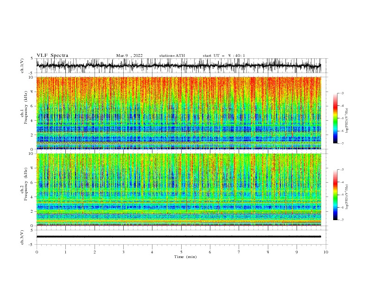Click the ch.2 spectrogram panel

pos(178,190)
